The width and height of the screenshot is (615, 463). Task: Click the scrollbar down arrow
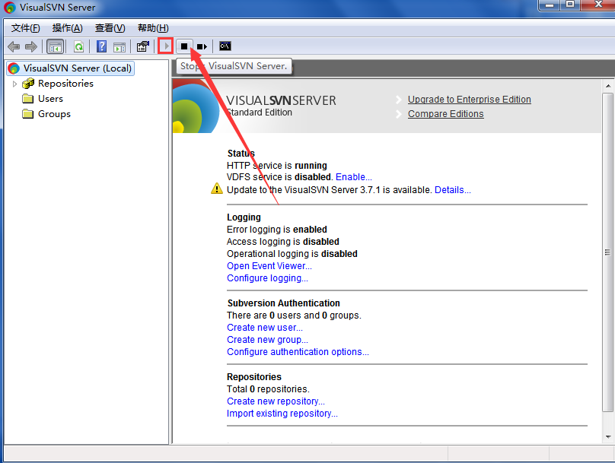coord(607,436)
